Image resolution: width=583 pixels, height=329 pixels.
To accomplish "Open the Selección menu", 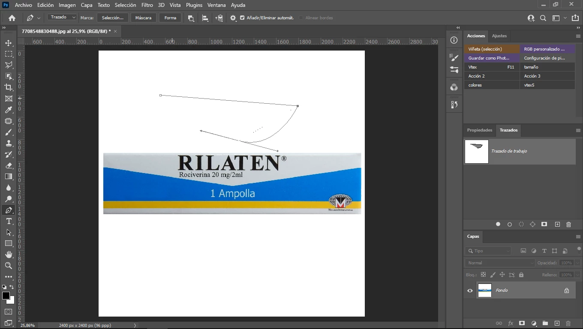I will click(x=125, y=5).
